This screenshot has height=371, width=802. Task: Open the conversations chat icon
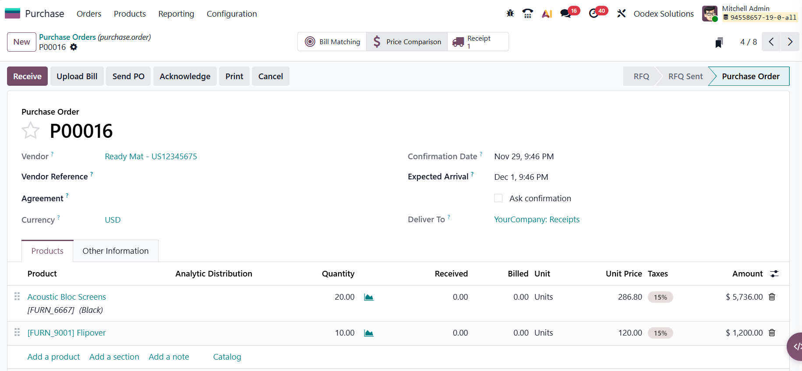[565, 14]
